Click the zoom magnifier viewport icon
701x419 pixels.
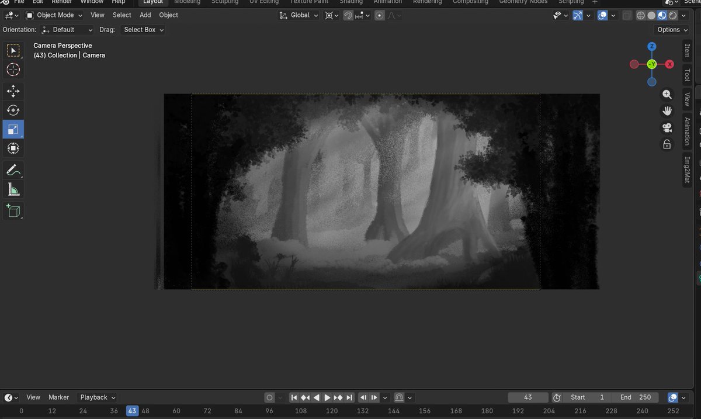point(667,94)
